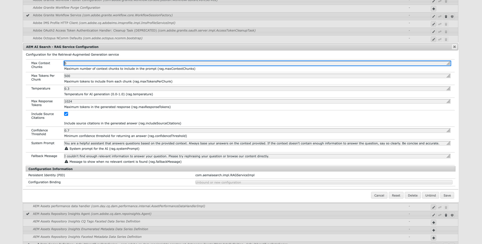482x244 pixels.
Task: Click the greyed trash icon for Assets performance data handler
Action: click(446, 207)
